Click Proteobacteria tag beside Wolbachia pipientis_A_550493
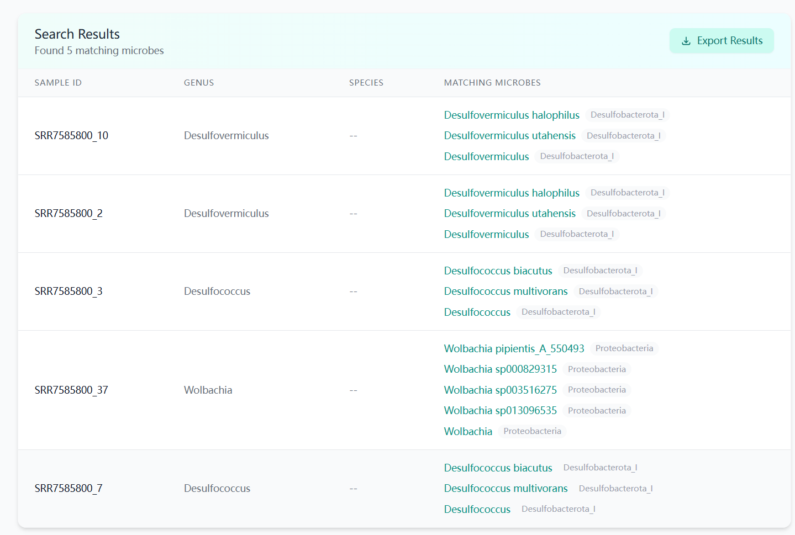 tap(624, 348)
